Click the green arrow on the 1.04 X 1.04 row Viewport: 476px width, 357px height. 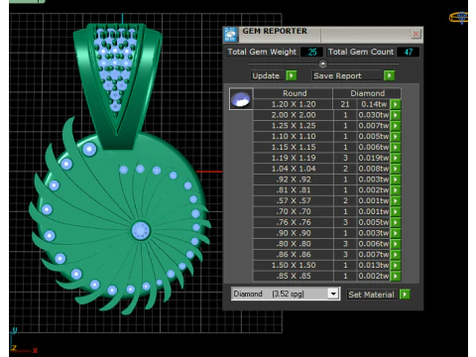pos(396,169)
